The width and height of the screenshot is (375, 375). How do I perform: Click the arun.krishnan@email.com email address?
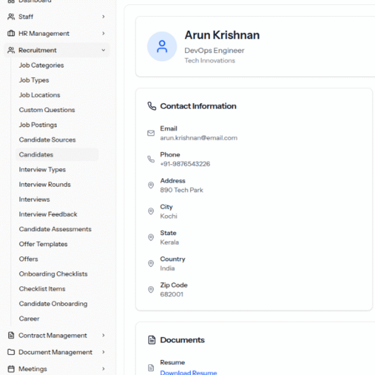tap(198, 137)
